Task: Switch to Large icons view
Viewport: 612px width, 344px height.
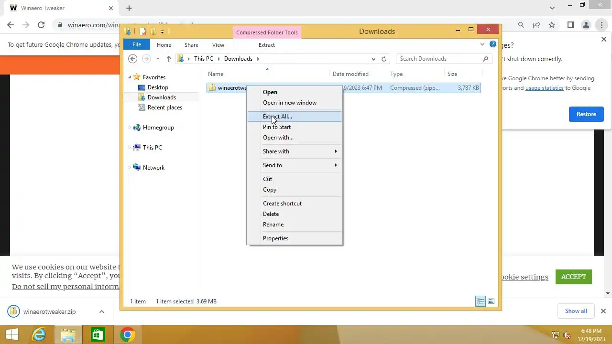Action: [x=491, y=301]
